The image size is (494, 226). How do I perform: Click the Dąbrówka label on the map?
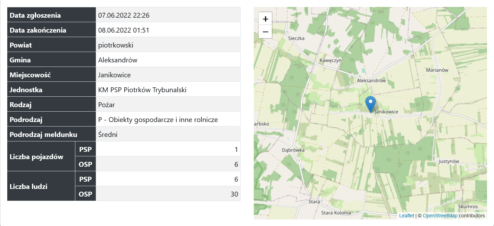pyautogui.click(x=293, y=150)
